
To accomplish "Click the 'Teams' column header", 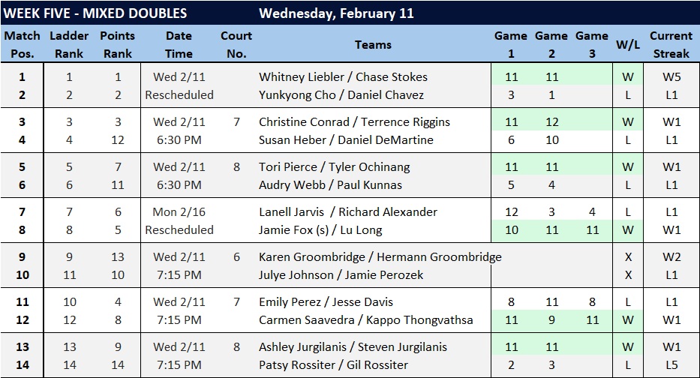I will [x=373, y=44].
